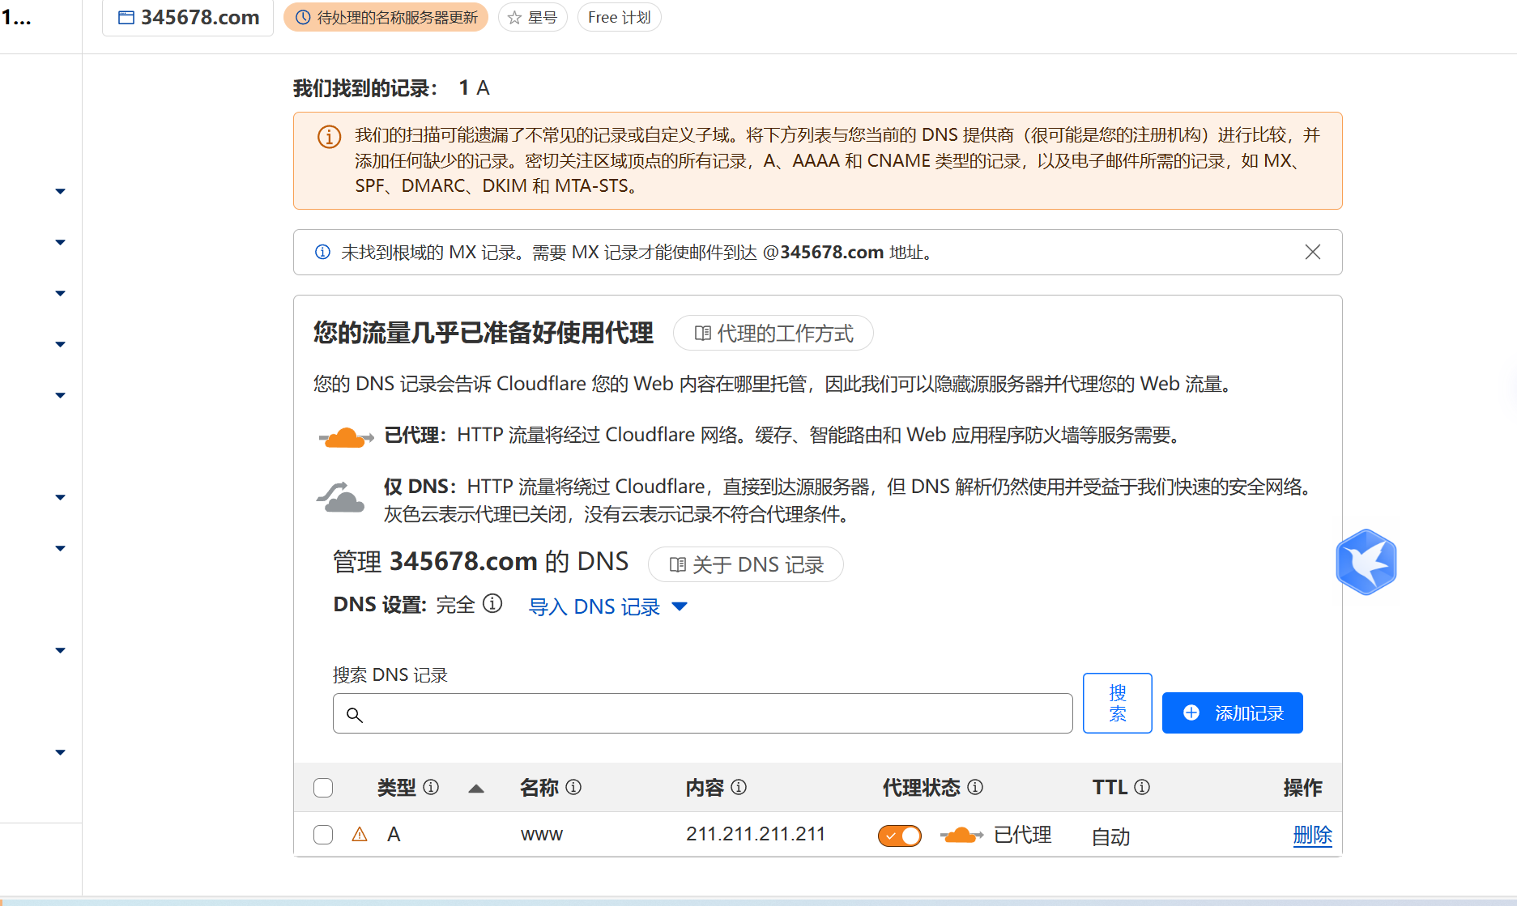
Task: Click the 自动 TTL value
Action: [x=1111, y=836]
